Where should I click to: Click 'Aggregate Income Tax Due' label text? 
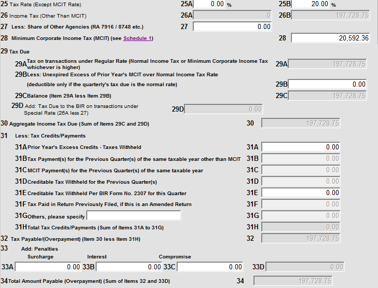[x=43, y=124]
